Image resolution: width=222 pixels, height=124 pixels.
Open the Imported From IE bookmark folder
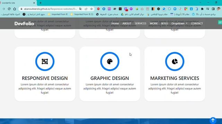click(x=58, y=14)
